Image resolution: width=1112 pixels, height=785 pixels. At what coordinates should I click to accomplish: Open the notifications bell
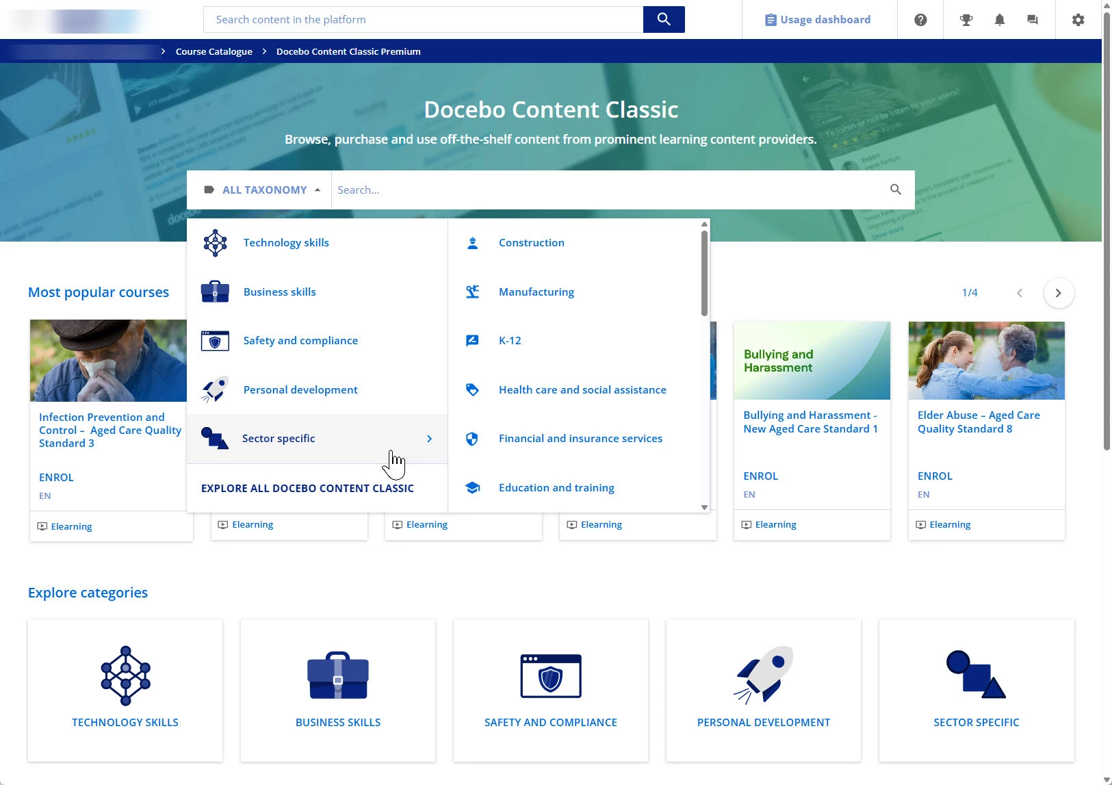click(1000, 20)
